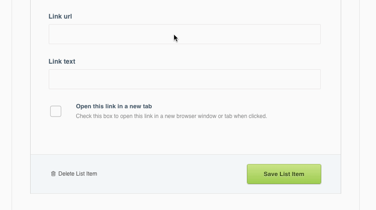Screen dimensions: 376x210
Task: Remove this list item via trash icon
Action: tap(53, 174)
